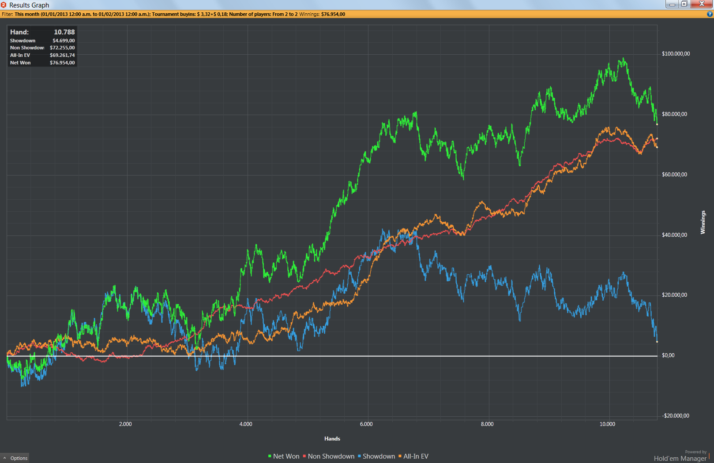The width and height of the screenshot is (714, 463).
Task: Toggle the Showdown legend entry
Action: click(x=376, y=456)
